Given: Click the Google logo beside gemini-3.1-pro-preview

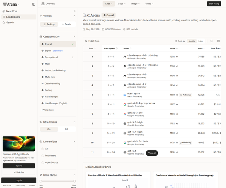Looking at the screenshot, I should click(x=125, y=105).
